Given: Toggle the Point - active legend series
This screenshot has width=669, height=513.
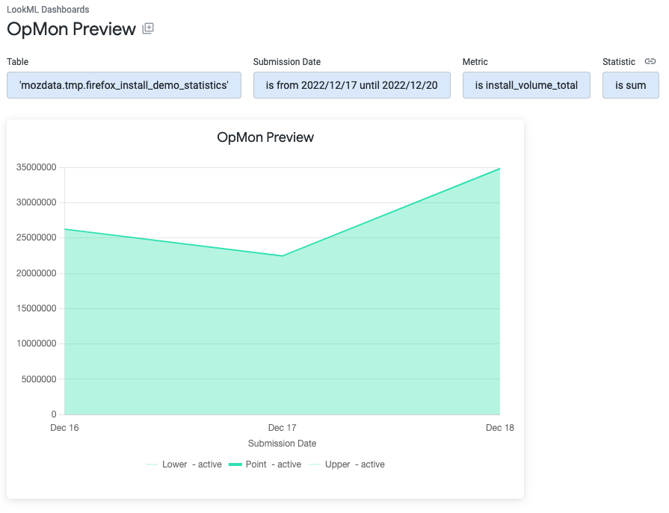Looking at the screenshot, I should click(265, 464).
